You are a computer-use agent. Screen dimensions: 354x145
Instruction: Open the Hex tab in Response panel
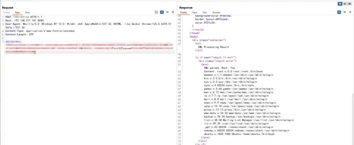(205, 12)
